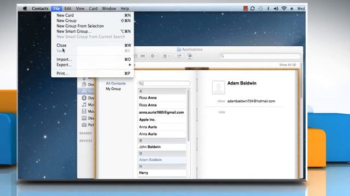Select Pictures in Finder sidebar

pyautogui.click(x=88, y=125)
